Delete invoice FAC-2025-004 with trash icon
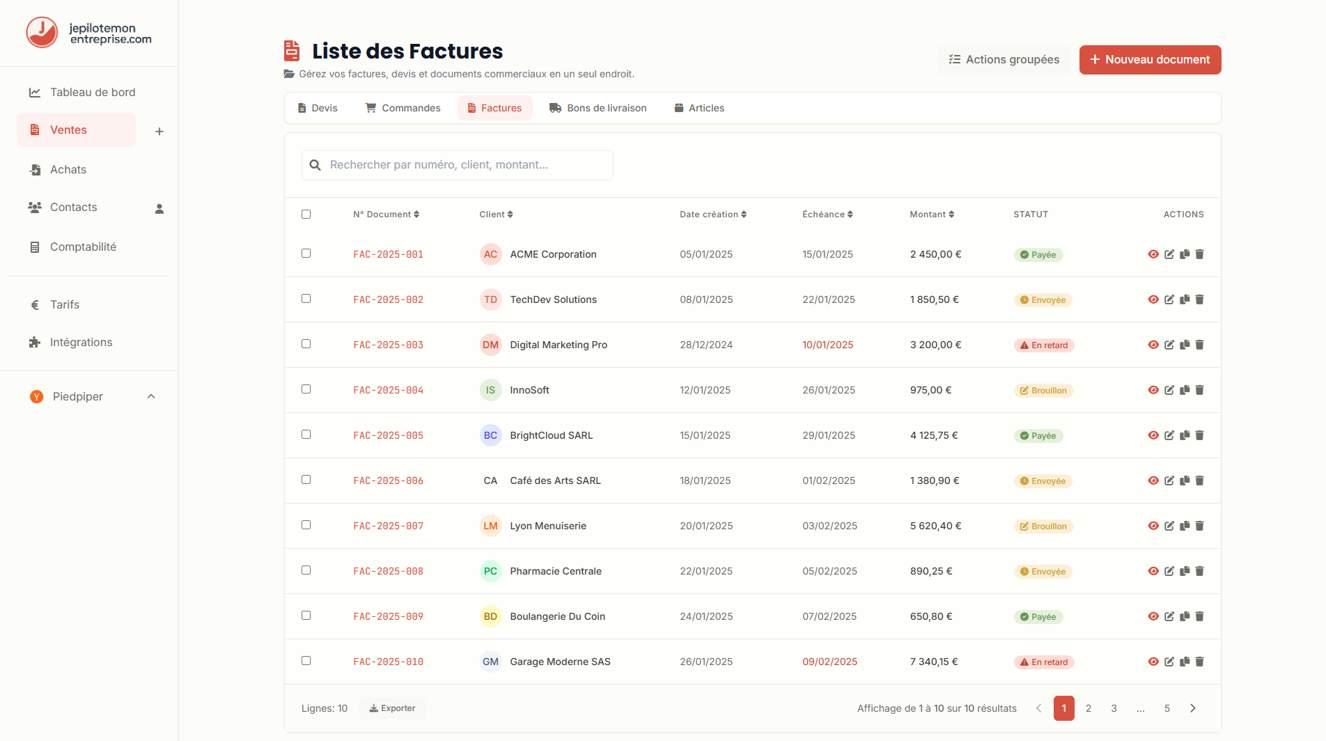1326x741 pixels. (x=1199, y=390)
